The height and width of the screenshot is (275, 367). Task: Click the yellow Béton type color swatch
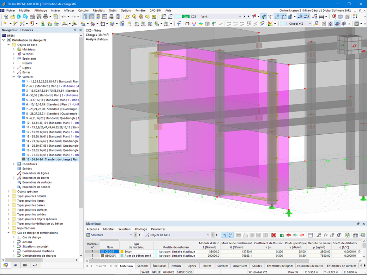(122, 252)
